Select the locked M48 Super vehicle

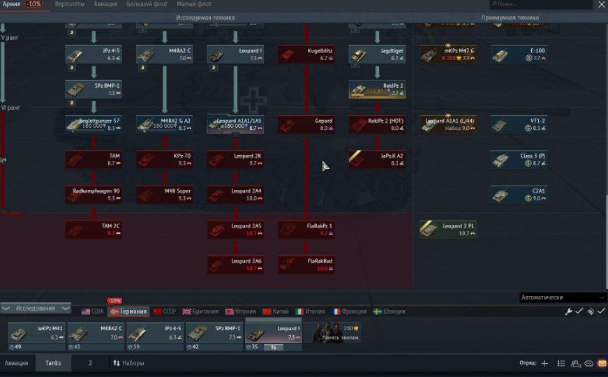tap(165, 195)
